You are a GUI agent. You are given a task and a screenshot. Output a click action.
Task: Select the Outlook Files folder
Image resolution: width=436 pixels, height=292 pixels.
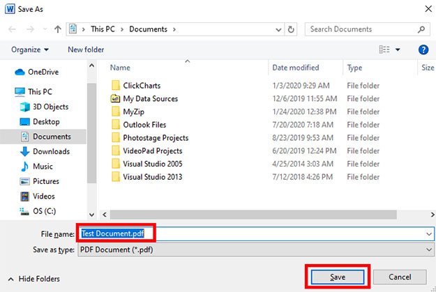(x=144, y=125)
